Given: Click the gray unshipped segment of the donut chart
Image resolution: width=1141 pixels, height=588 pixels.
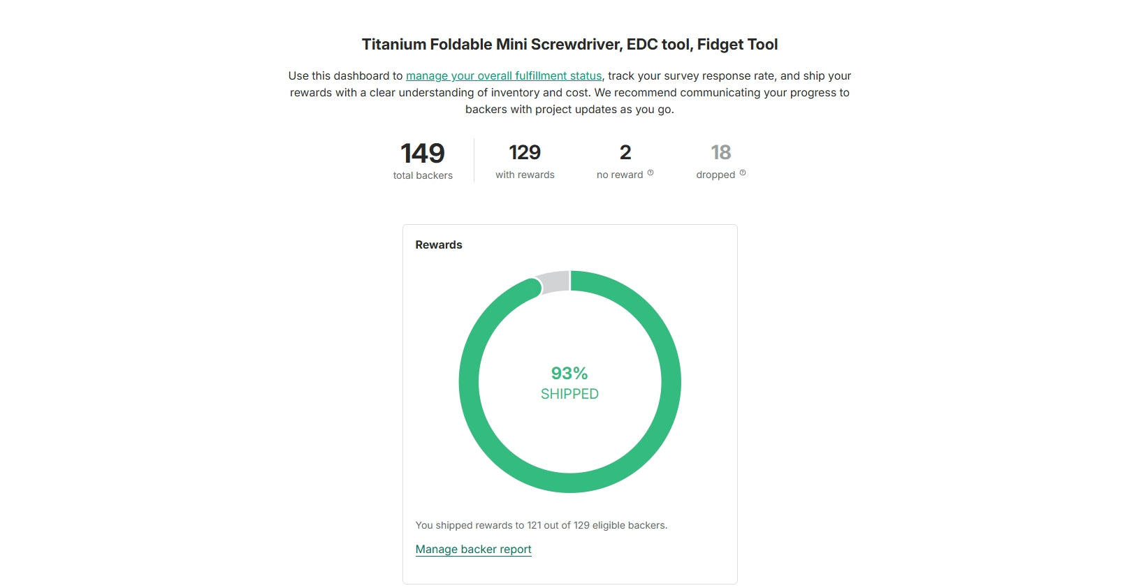Looking at the screenshot, I should (555, 282).
